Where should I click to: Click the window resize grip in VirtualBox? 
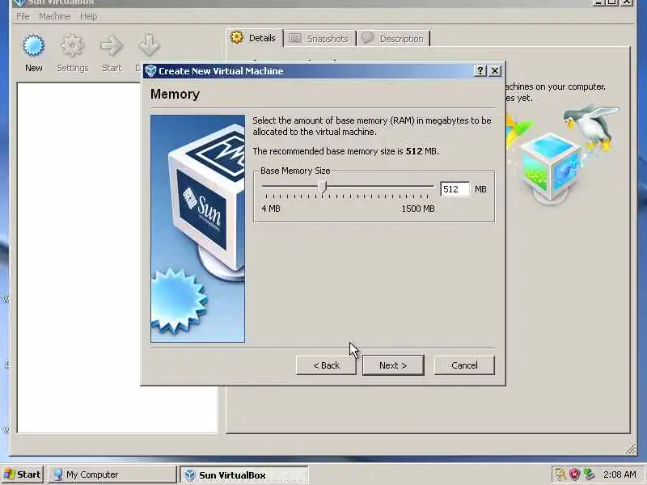pos(631,449)
